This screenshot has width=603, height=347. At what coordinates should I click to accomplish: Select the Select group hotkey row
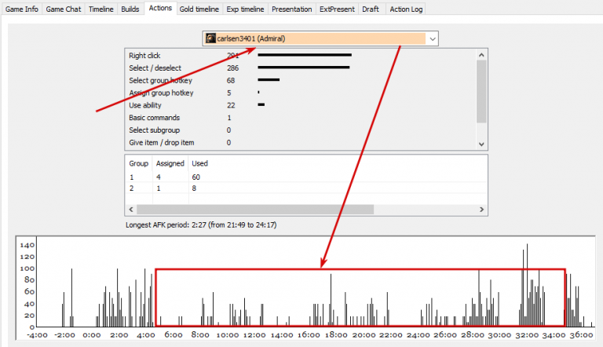[301, 80]
